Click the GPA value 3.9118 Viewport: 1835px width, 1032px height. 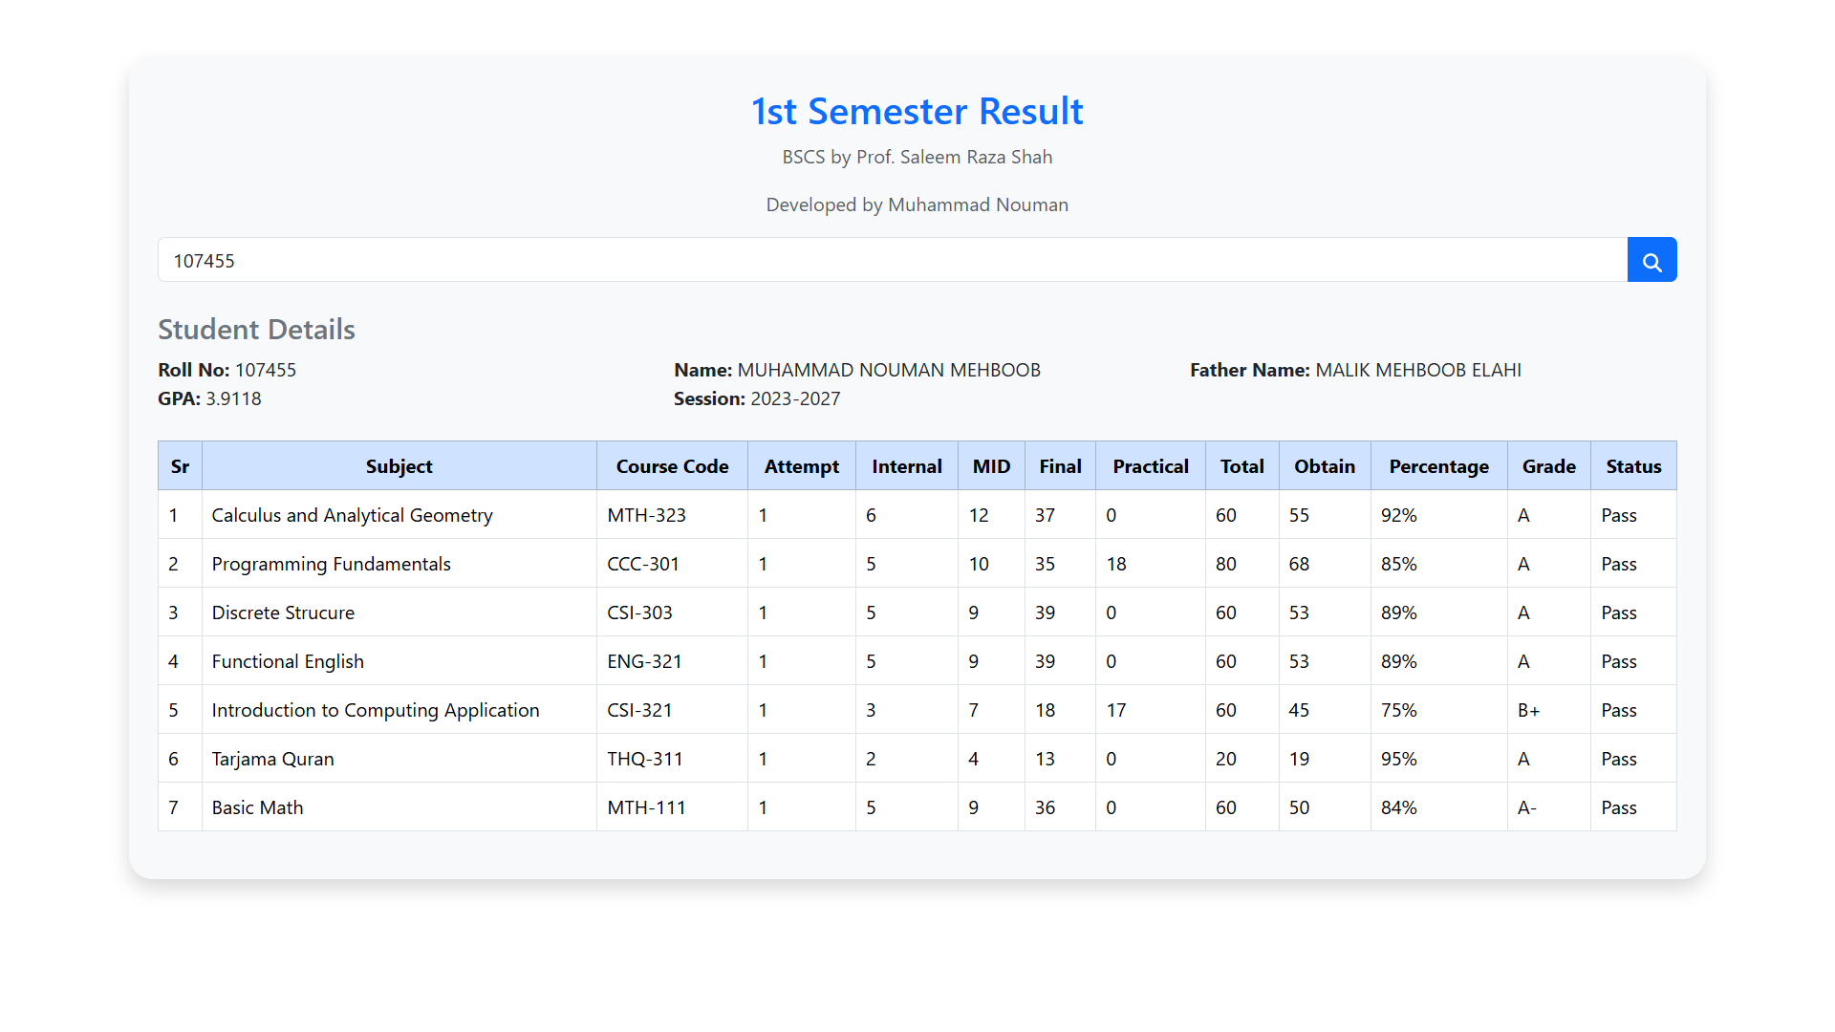tap(233, 398)
